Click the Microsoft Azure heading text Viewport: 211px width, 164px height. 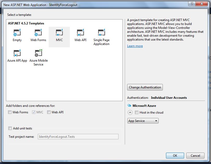[144, 106]
